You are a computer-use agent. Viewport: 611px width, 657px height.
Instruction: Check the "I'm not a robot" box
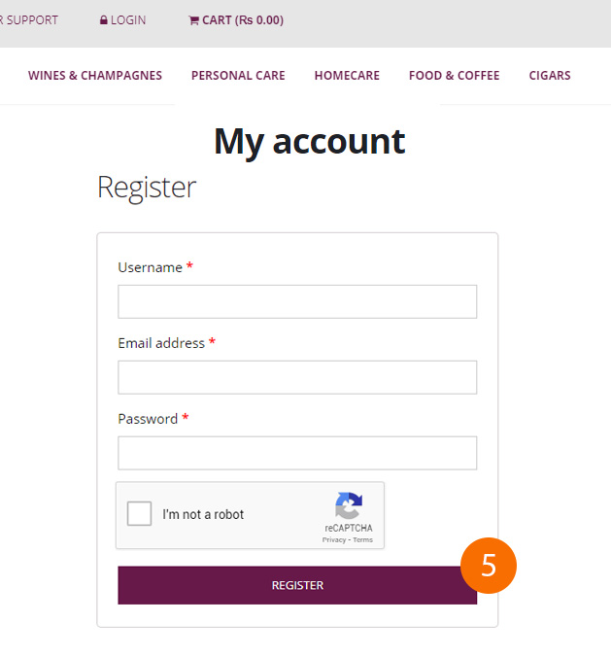pyautogui.click(x=140, y=514)
